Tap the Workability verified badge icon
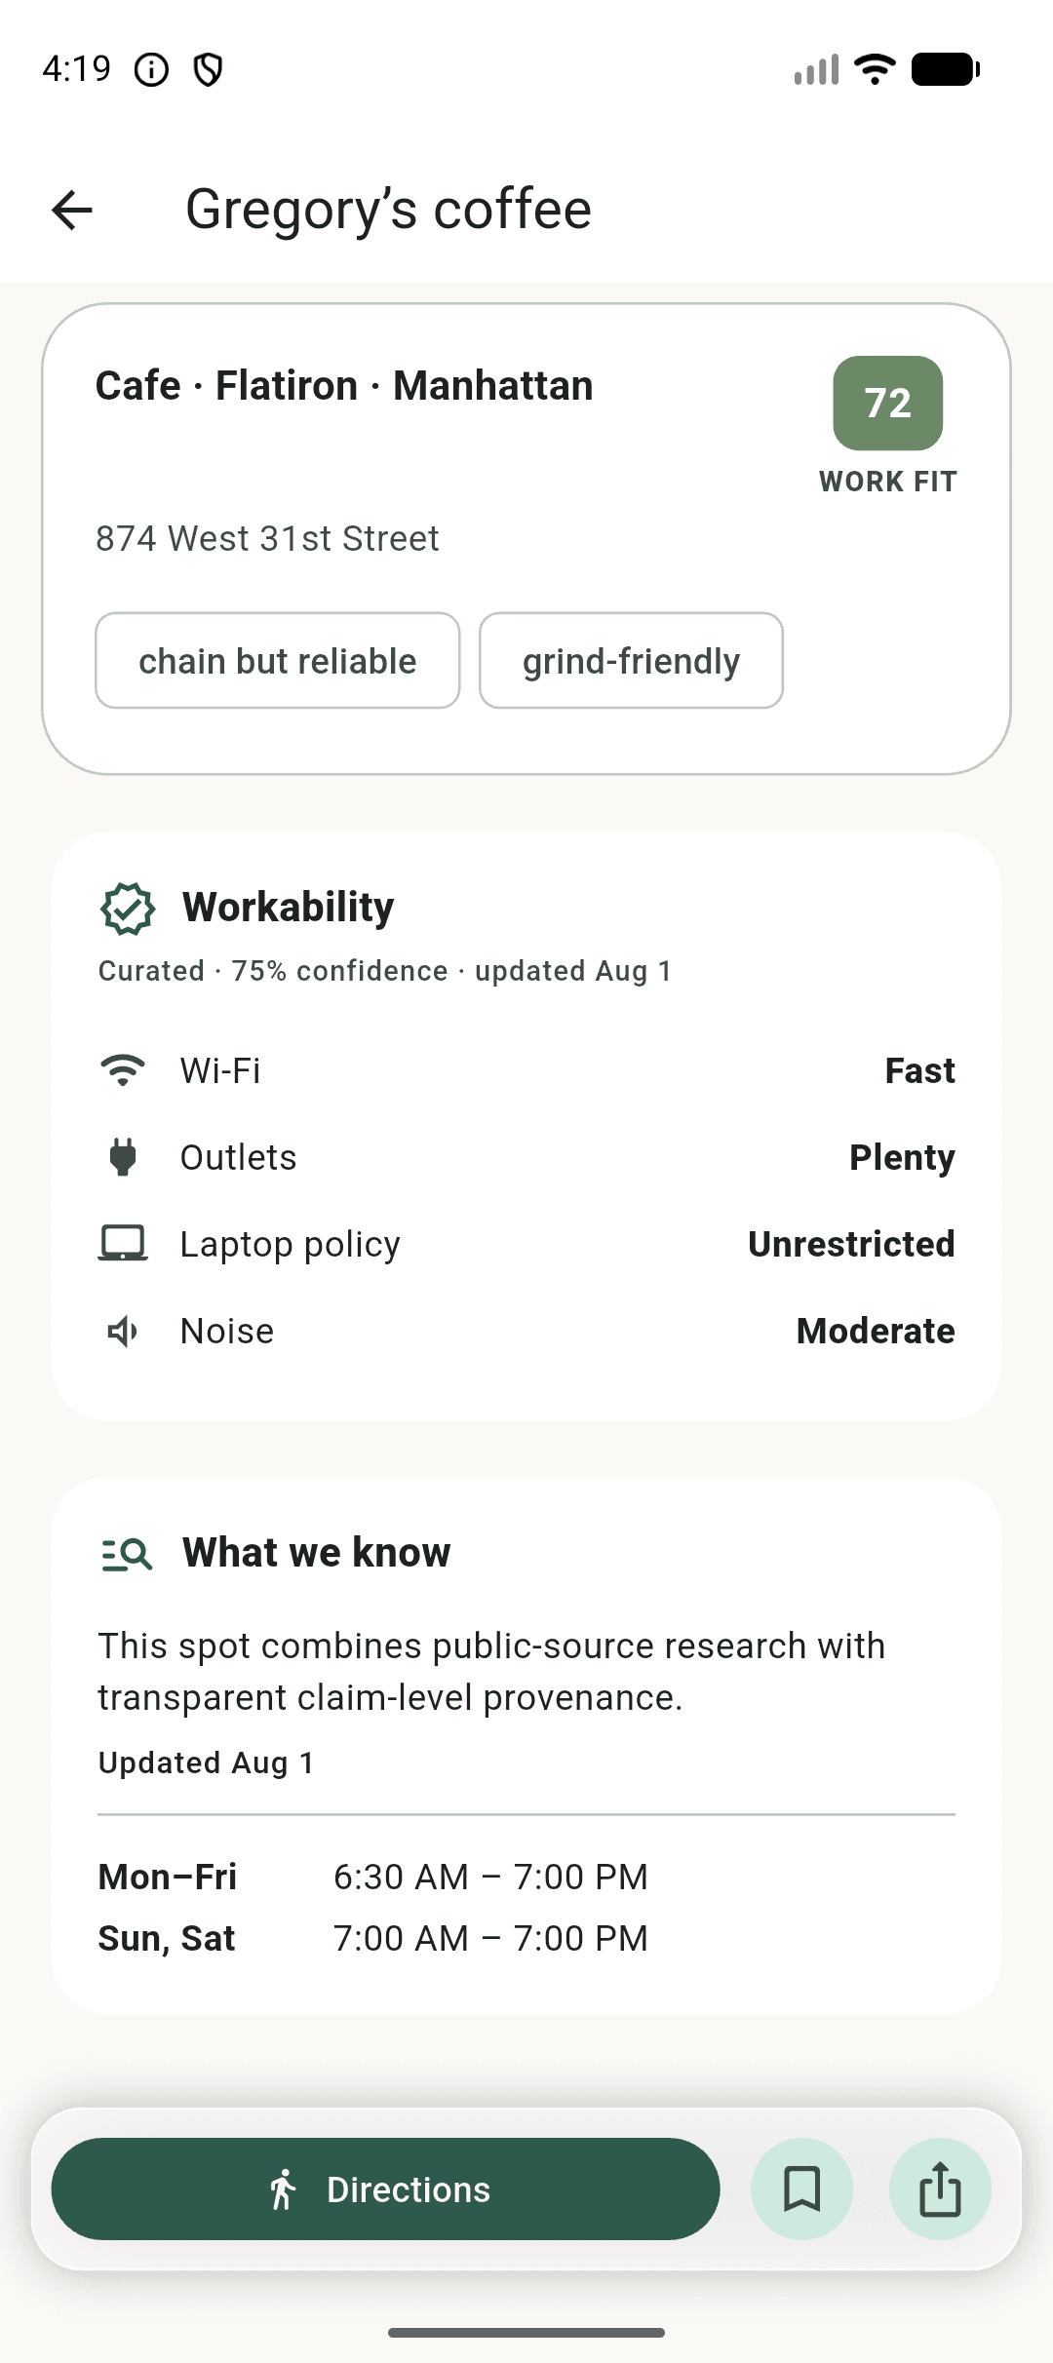This screenshot has height=2363, width=1053. tap(128, 909)
